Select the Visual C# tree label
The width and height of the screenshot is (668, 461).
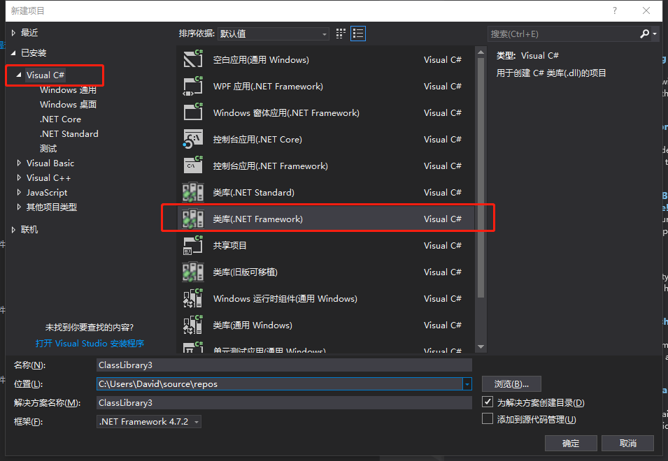click(45, 75)
